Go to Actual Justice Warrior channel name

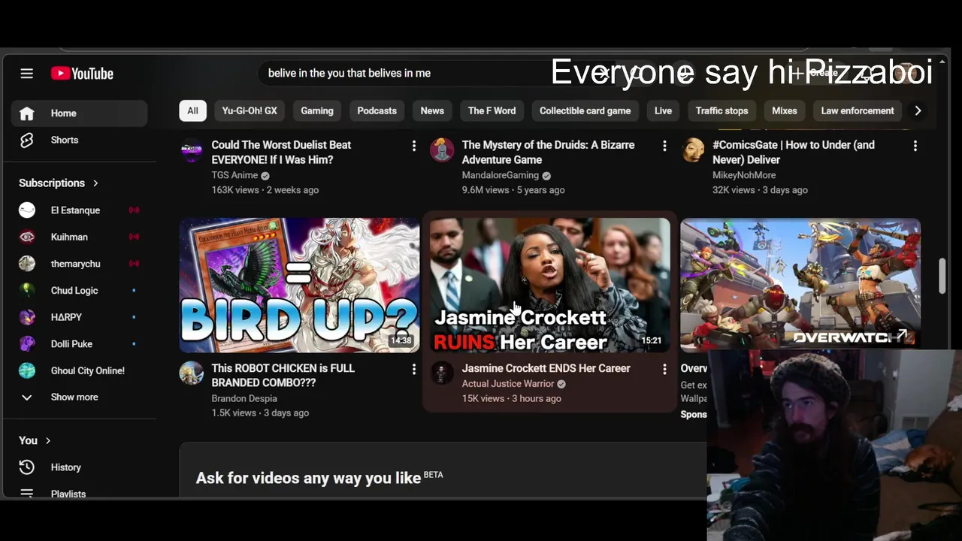(508, 384)
